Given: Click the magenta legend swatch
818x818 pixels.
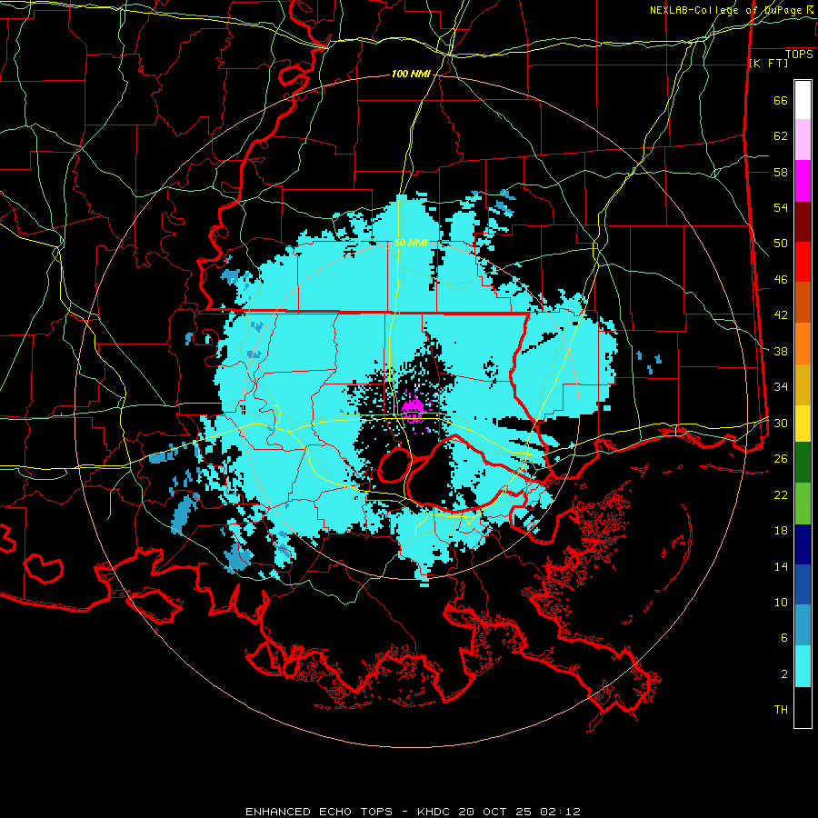Looking at the screenshot, I should click(x=803, y=181).
